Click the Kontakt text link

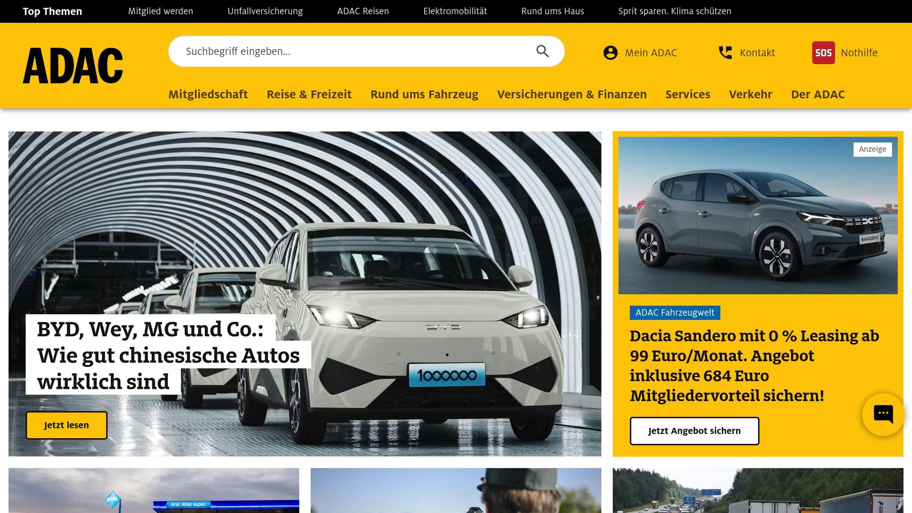(757, 53)
